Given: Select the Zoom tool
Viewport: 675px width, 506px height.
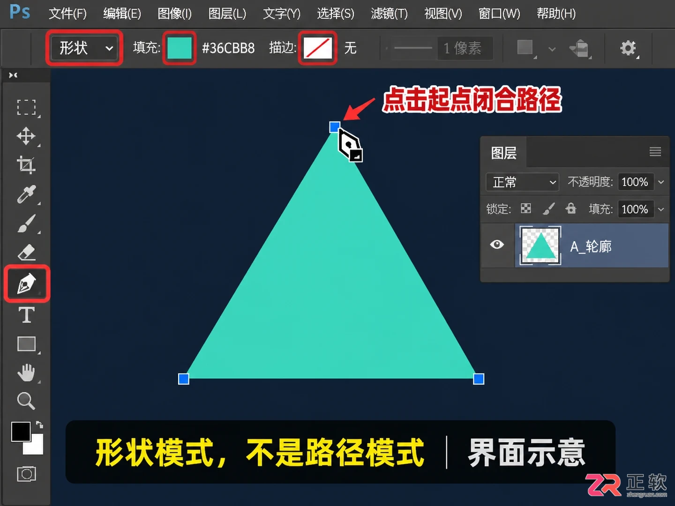Looking at the screenshot, I should tap(26, 401).
